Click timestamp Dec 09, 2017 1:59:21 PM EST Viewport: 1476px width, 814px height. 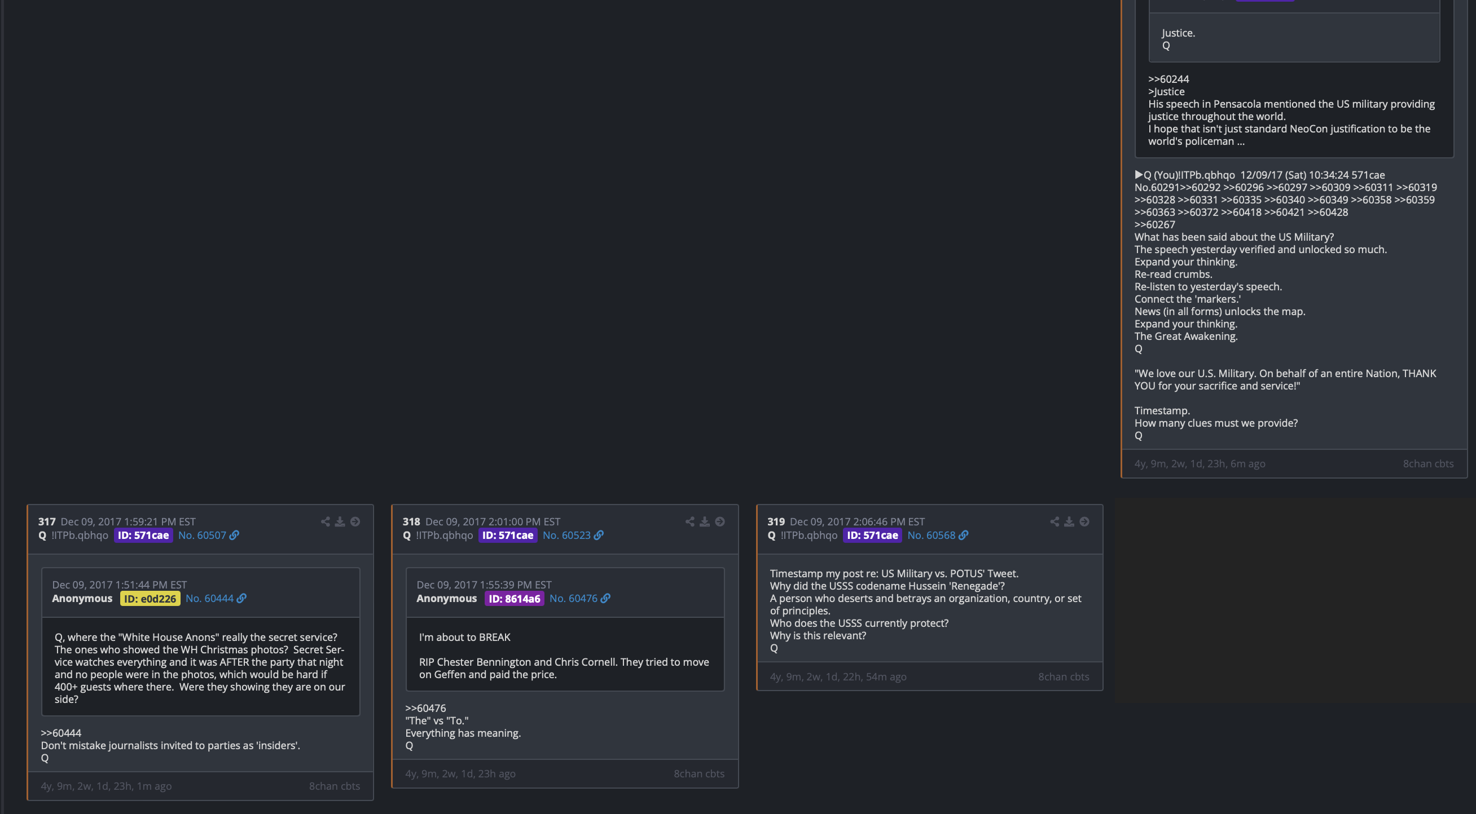tap(128, 521)
